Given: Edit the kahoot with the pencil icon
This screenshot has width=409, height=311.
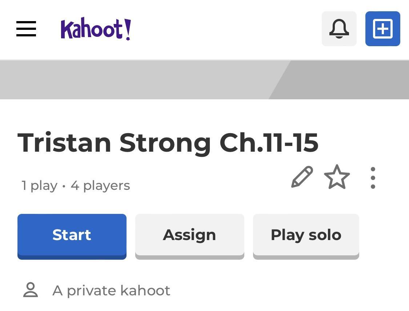Looking at the screenshot, I should [x=302, y=177].
